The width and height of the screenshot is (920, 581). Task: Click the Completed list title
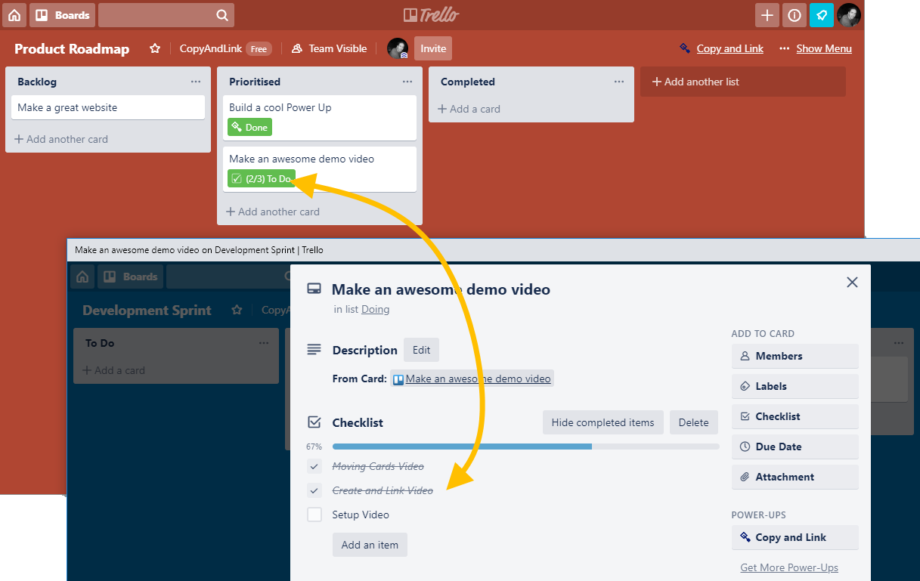[x=468, y=82]
